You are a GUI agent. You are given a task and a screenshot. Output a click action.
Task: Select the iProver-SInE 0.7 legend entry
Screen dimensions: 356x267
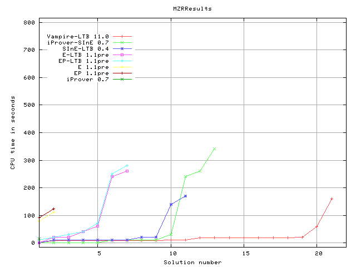coord(89,42)
